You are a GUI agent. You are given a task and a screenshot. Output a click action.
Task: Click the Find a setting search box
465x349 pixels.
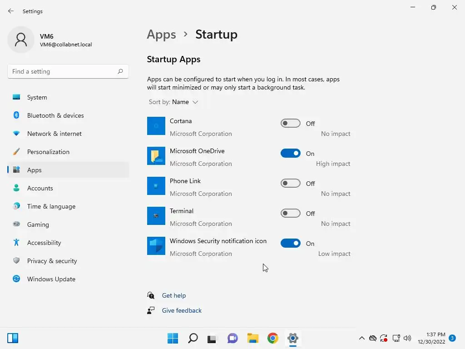point(68,71)
